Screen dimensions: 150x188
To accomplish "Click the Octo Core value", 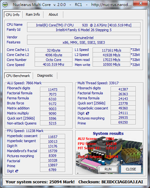I will tap(54, 60).
